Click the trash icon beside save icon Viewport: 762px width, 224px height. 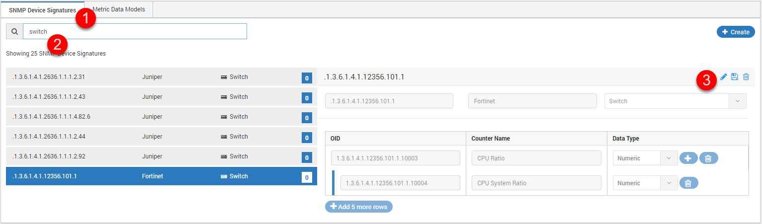[x=746, y=77]
